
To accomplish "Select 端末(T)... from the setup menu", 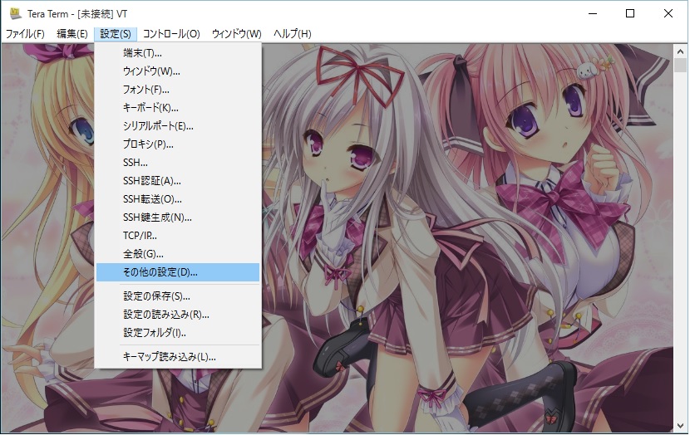I will pos(178,53).
